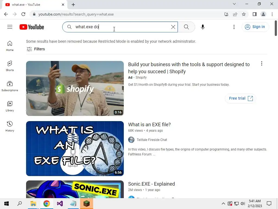Viewport: 278px width, 209px height.
Task: Open History in the sidebar
Action: tap(10, 126)
